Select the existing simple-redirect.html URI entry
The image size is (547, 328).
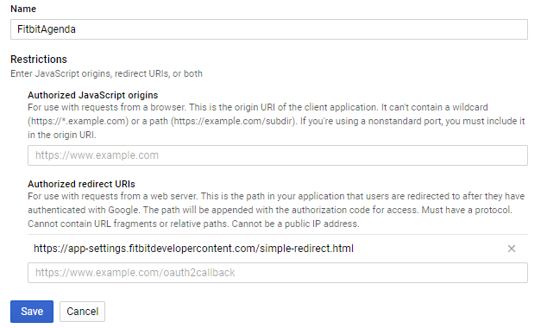point(193,249)
